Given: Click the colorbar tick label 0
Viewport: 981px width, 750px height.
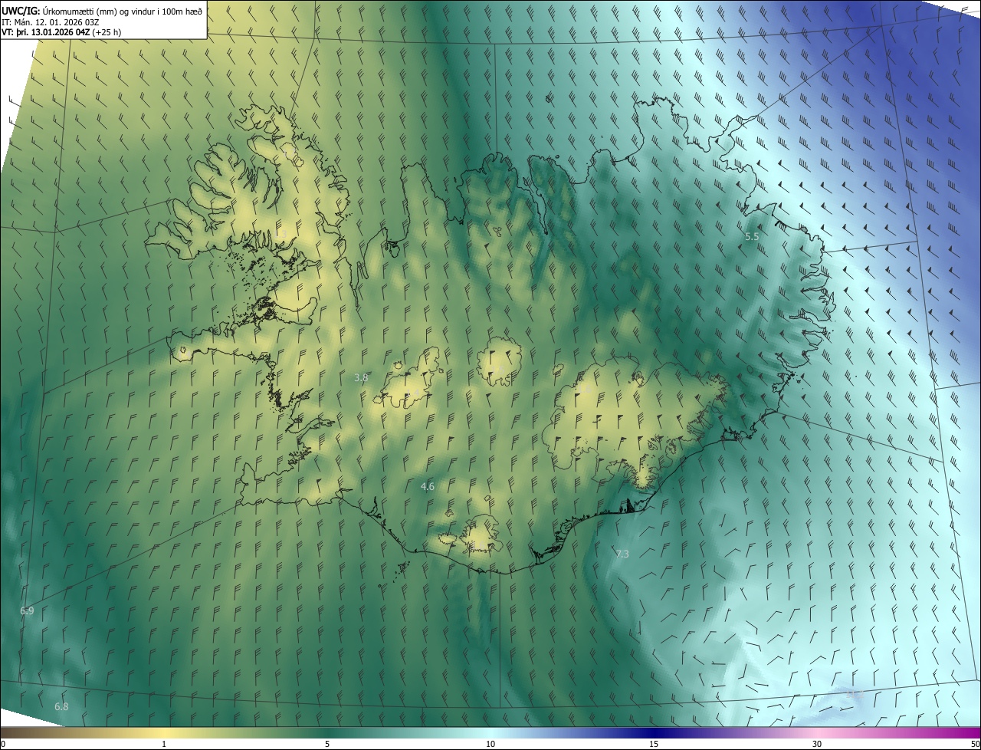Looking at the screenshot, I should coord(3,745).
